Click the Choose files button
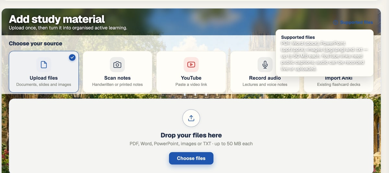Screen dimensions: 389x173 [191, 158]
